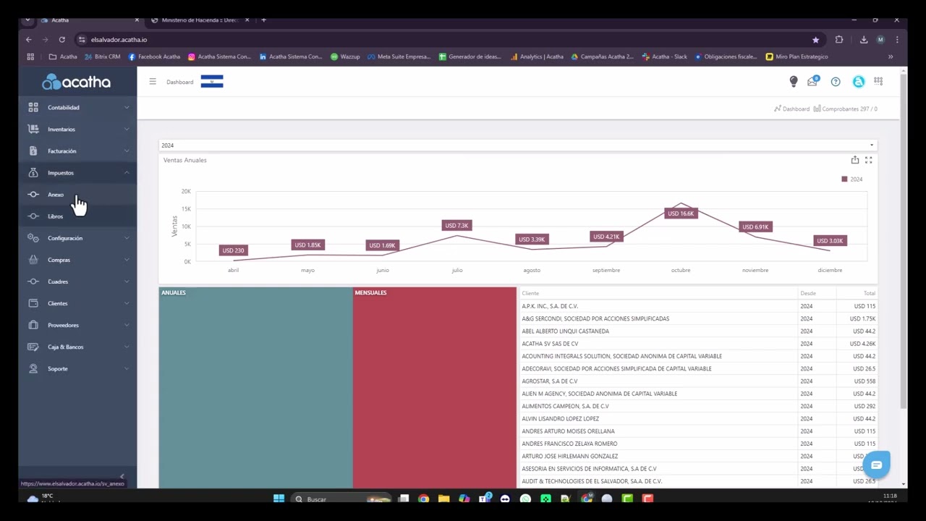Select the ACATHA SV SAS DE CV row
926x521 pixels.
pos(698,344)
